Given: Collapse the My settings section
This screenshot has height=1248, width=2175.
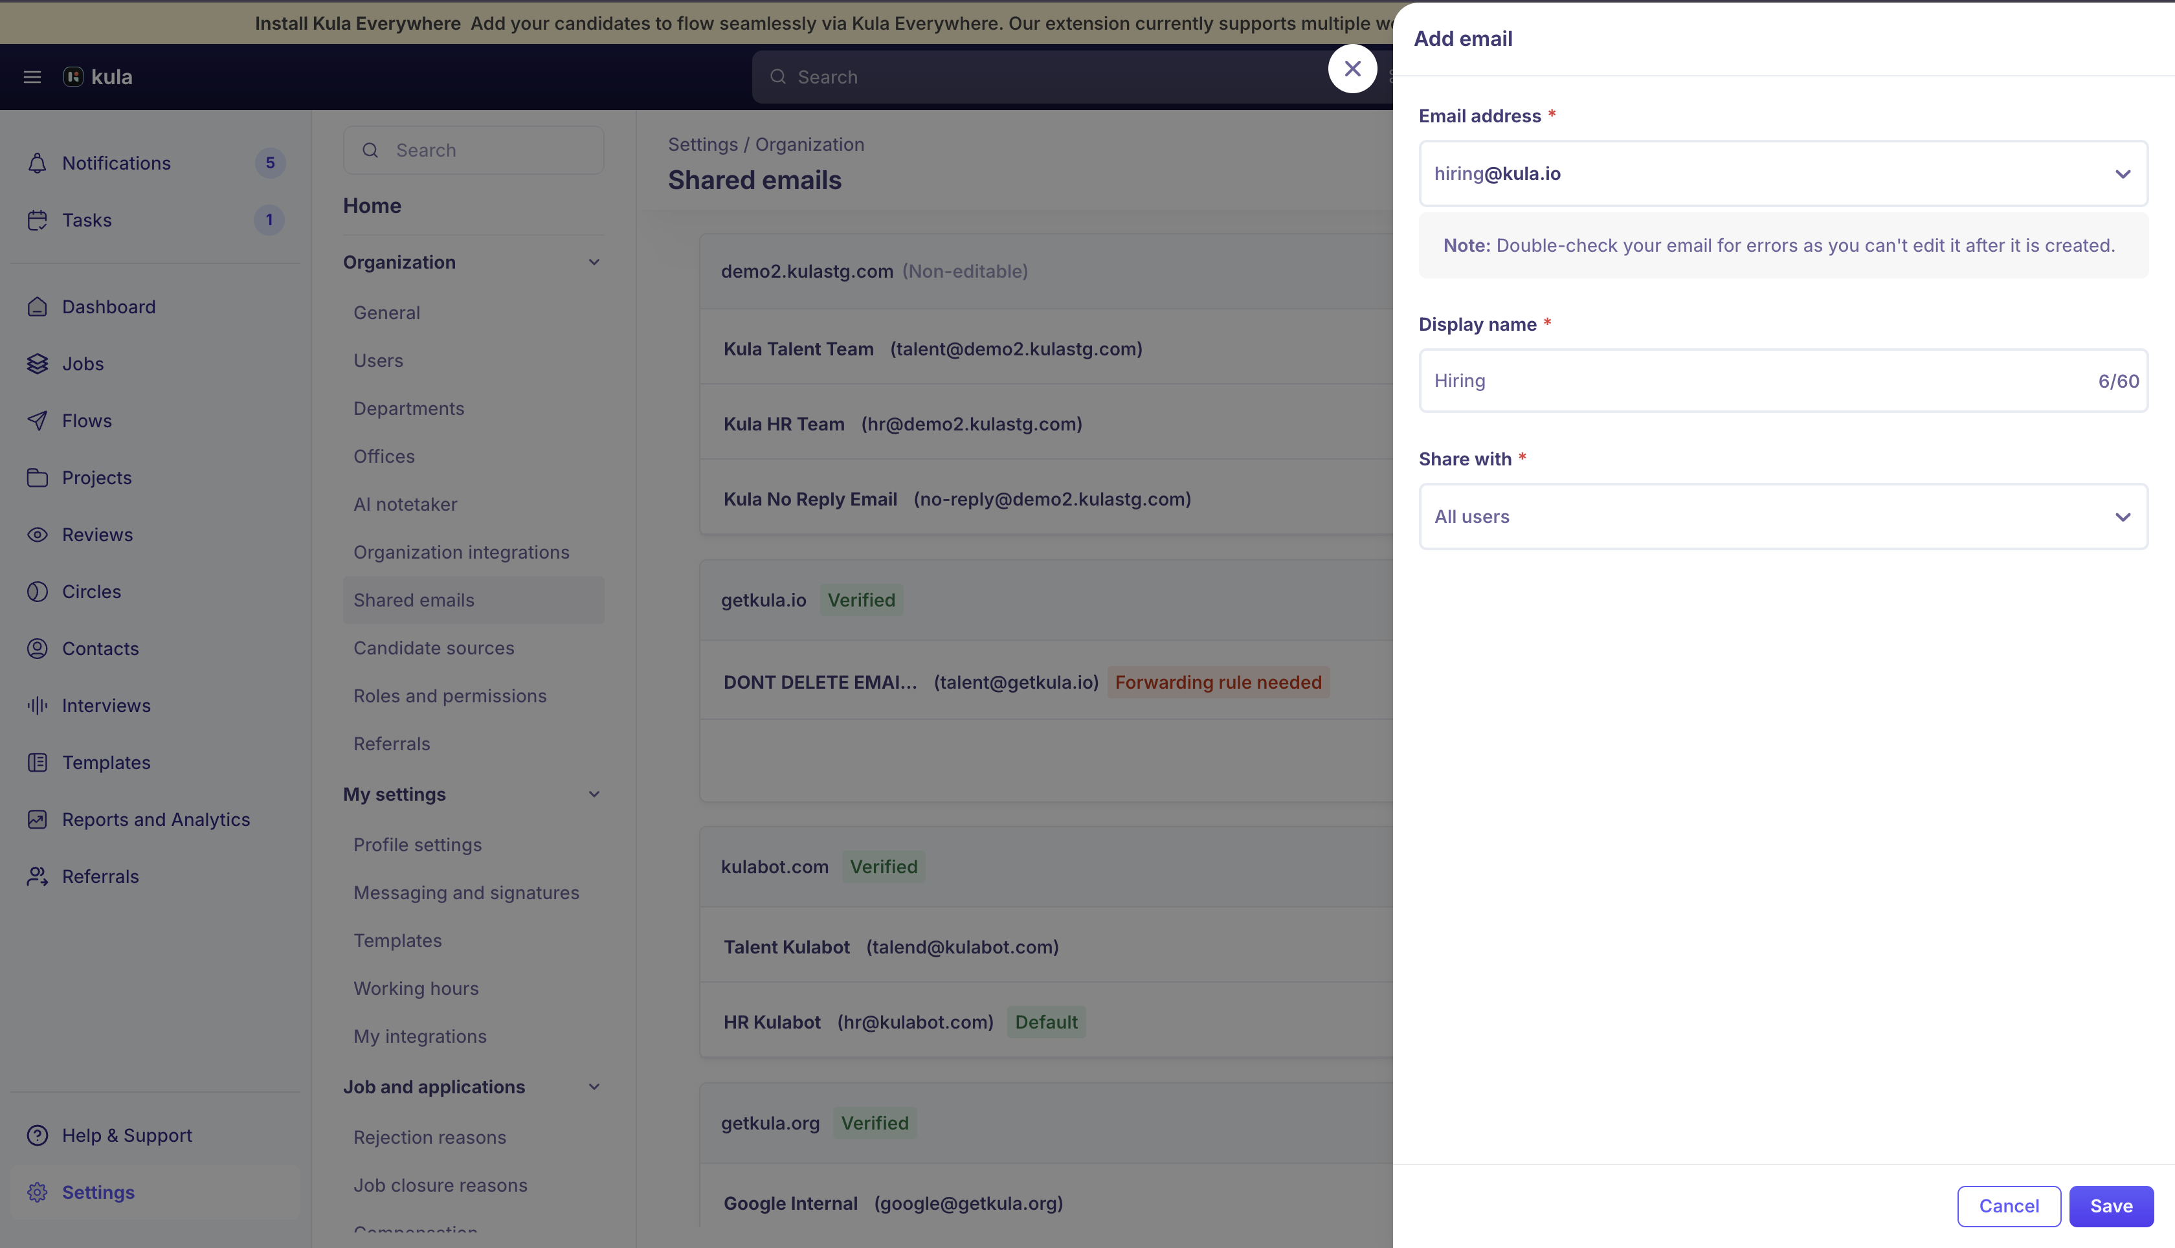Looking at the screenshot, I should 594,795.
